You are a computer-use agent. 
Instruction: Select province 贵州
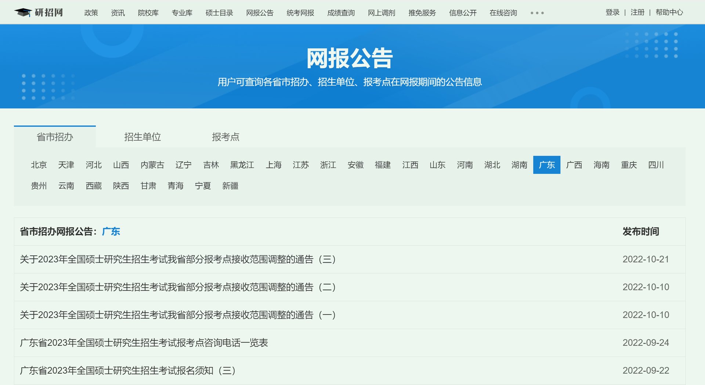[39, 186]
